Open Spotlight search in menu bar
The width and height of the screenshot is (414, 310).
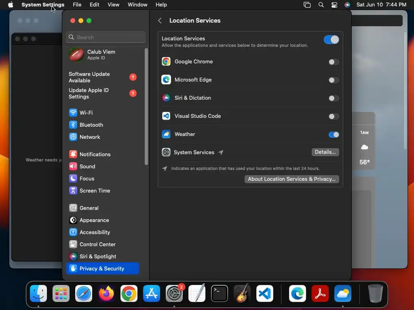(x=321, y=5)
